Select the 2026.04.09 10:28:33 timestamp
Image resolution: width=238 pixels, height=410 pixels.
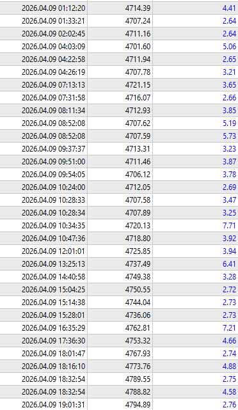[x=53, y=200]
